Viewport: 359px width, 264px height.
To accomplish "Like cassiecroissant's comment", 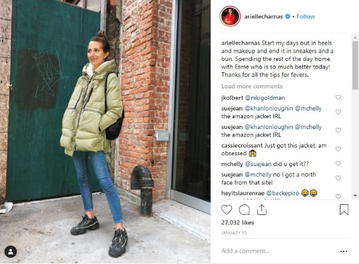I will pyautogui.click(x=338, y=149).
